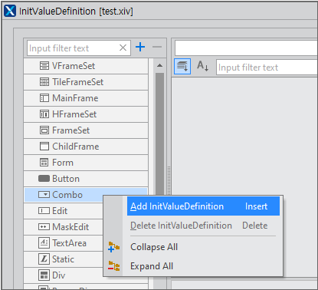The height and width of the screenshot is (290, 318).
Task: Click the left Input filter text field
Action: tap(73, 48)
